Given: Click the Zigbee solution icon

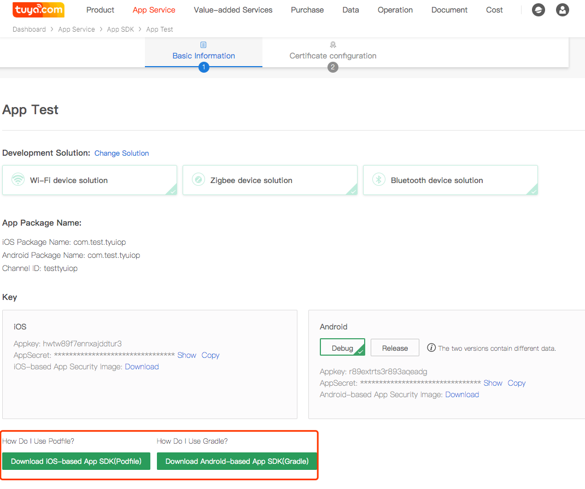Looking at the screenshot, I should click(x=198, y=179).
